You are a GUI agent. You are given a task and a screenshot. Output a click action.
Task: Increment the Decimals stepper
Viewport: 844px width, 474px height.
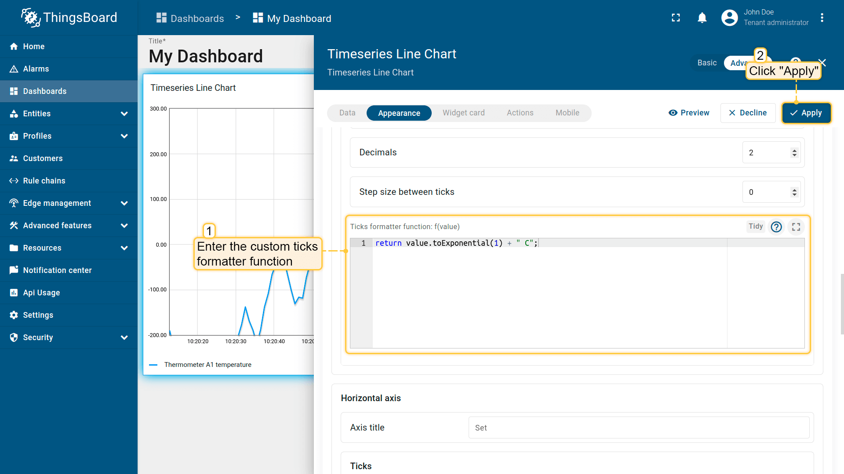click(794, 150)
